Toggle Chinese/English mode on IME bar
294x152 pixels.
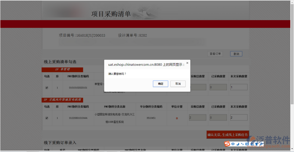233,144
